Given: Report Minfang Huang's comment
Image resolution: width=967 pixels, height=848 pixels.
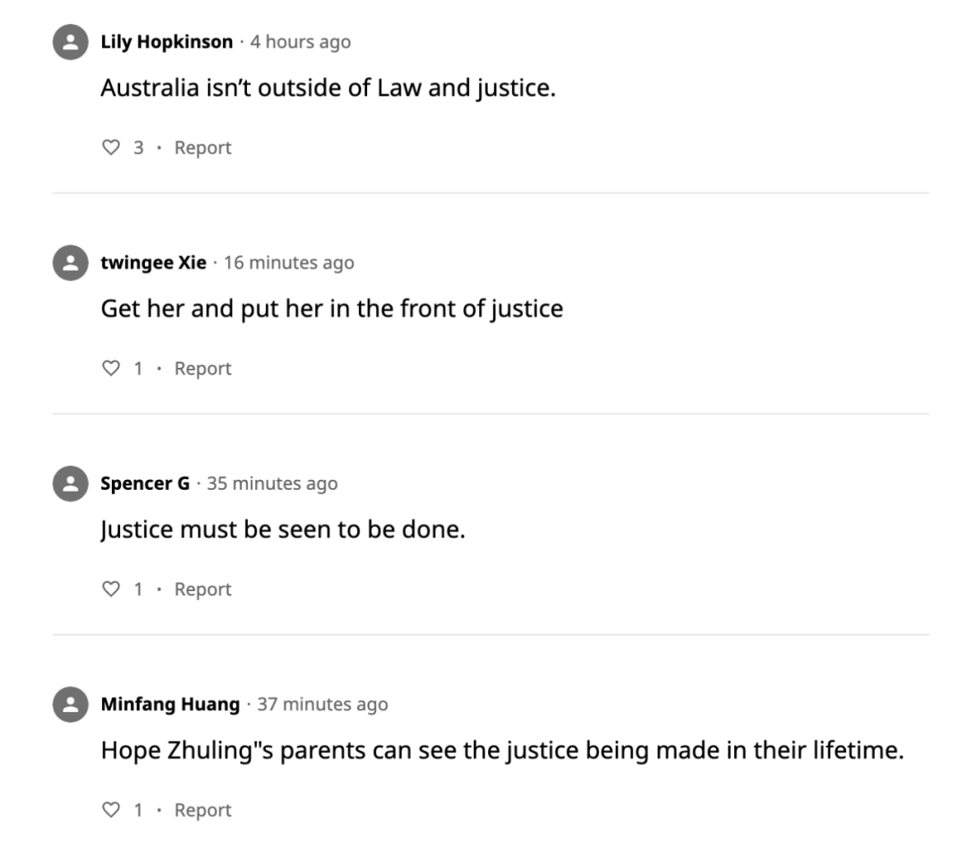Looking at the screenshot, I should [202, 810].
